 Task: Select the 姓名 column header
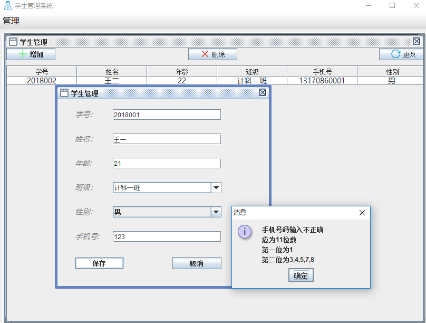[112, 72]
